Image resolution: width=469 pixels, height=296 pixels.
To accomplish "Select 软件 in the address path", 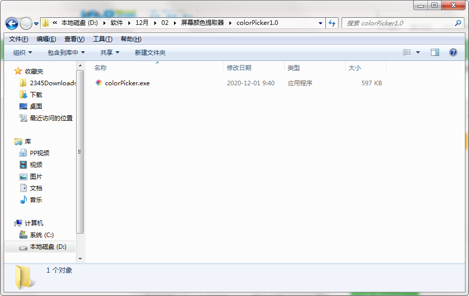I will point(117,23).
